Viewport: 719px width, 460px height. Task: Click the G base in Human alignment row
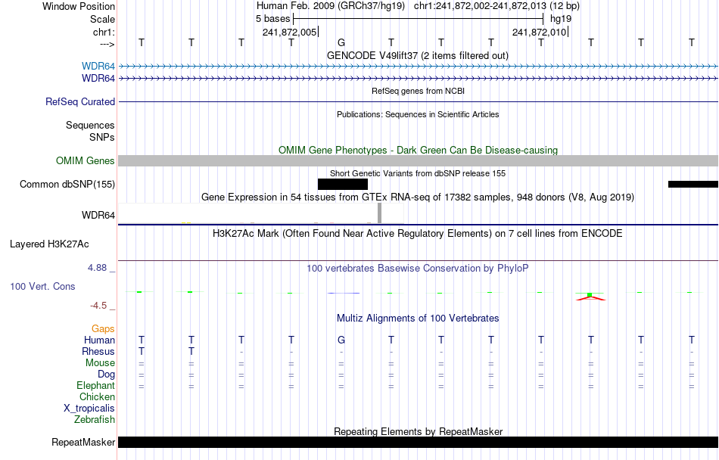click(341, 340)
